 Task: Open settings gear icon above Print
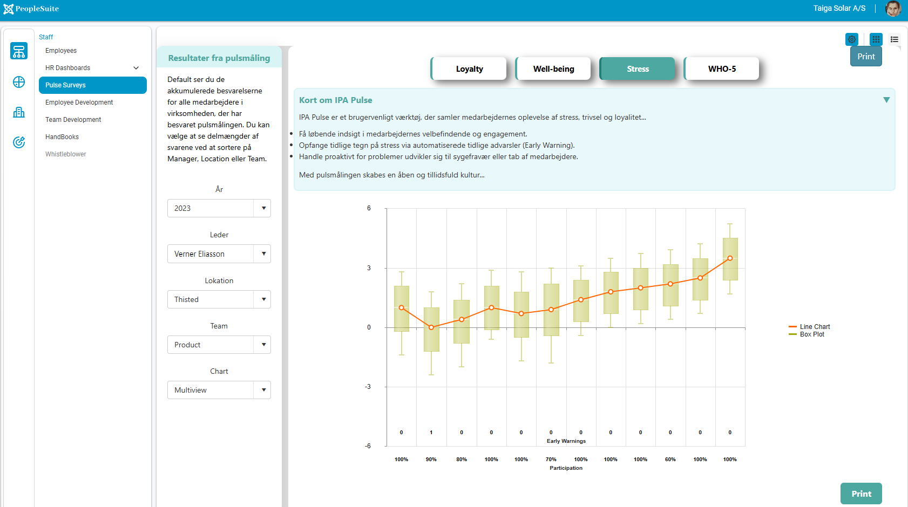pyautogui.click(x=851, y=39)
